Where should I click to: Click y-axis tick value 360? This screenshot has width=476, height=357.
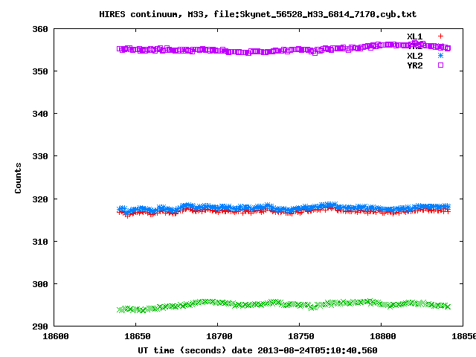point(40,29)
